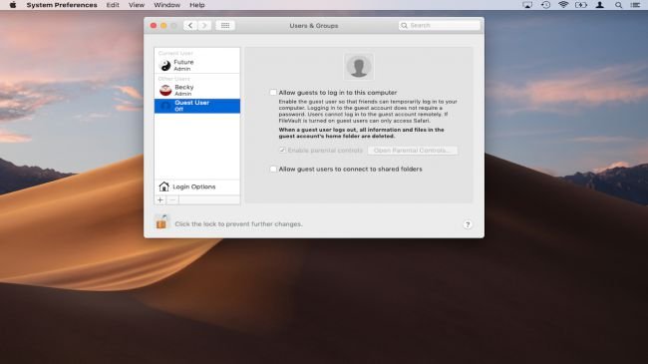This screenshot has width=648, height=364.
Task: Click the battery status icon
Action: 580,5
